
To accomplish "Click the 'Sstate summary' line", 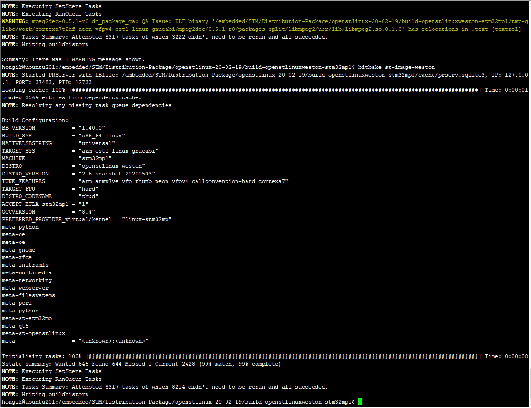I will pos(141,364).
